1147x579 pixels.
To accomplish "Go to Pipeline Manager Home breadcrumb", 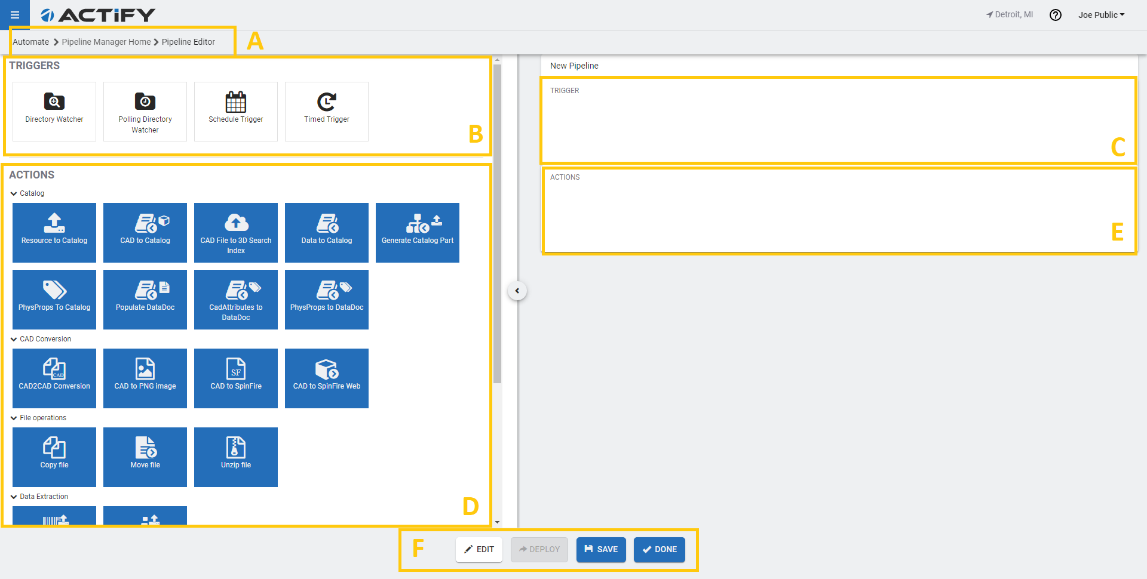I will (106, 42).
